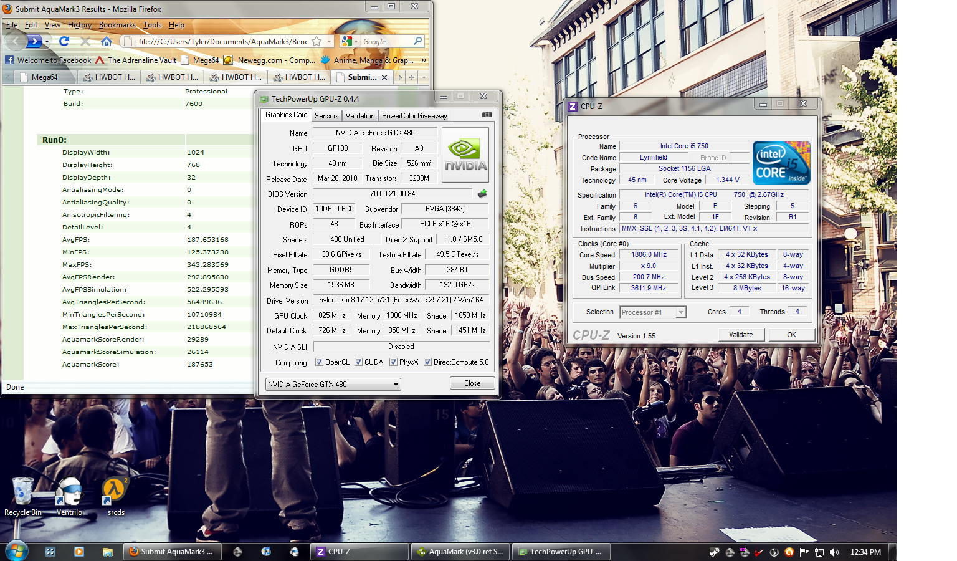Click the Firefox stop loading icon
957x561 pixels.
(85, 41)
